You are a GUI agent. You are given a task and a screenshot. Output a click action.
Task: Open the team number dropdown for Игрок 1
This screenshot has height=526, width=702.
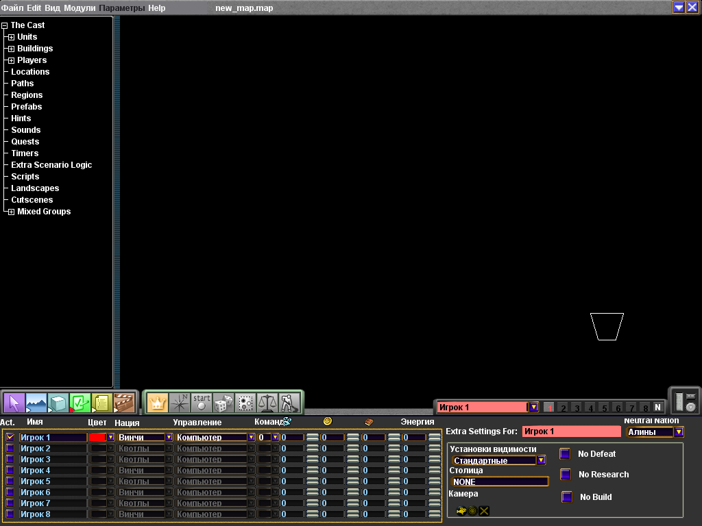click(276, 438)
